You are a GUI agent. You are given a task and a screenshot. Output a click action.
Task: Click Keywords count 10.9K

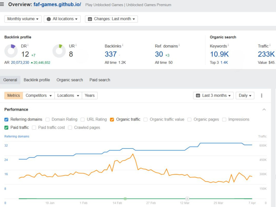[x=219, y=54]
